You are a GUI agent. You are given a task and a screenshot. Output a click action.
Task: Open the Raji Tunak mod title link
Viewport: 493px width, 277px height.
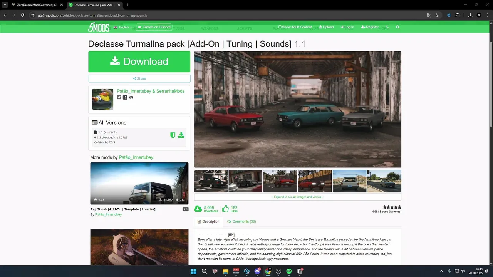pos(123,209)
